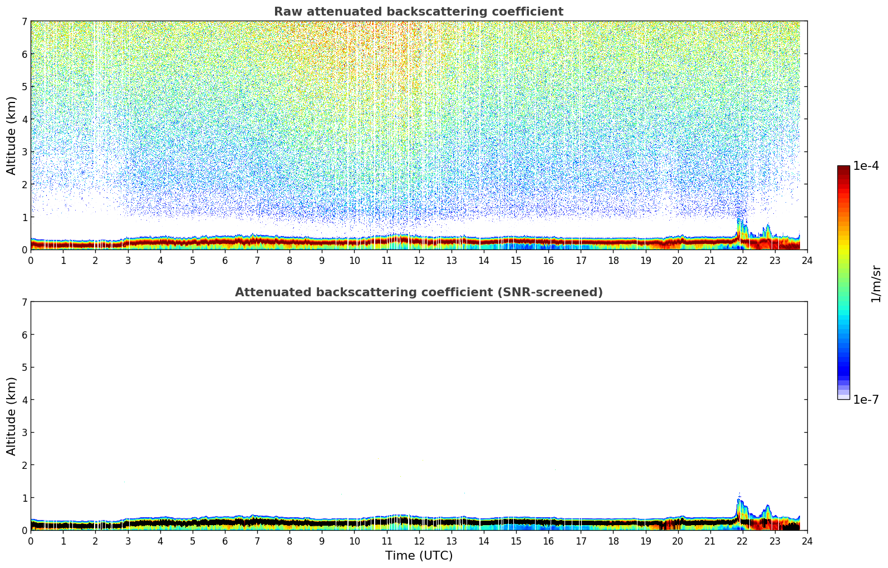Click the SNR-screened plot title

point(418,292)
